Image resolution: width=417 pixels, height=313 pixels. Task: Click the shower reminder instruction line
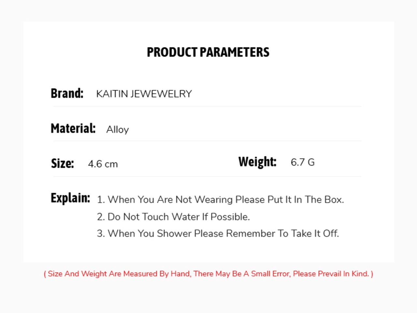point(218,234)
